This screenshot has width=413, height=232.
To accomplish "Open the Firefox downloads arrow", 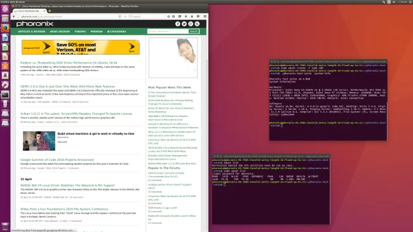I will (186, 17).
